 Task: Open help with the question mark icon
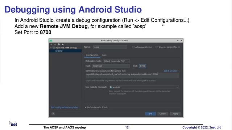click(53, 114)
